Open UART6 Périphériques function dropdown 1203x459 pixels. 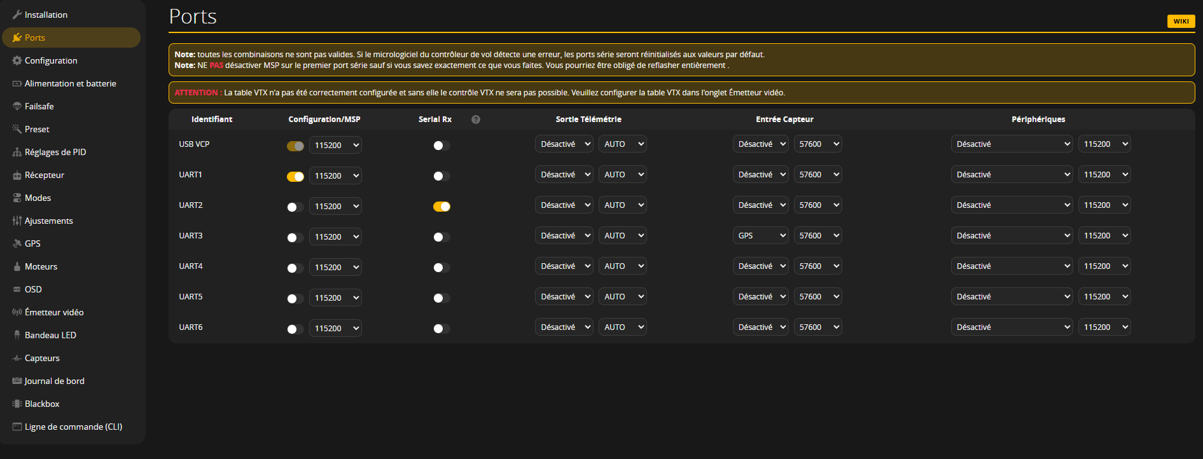(1012, 327)
